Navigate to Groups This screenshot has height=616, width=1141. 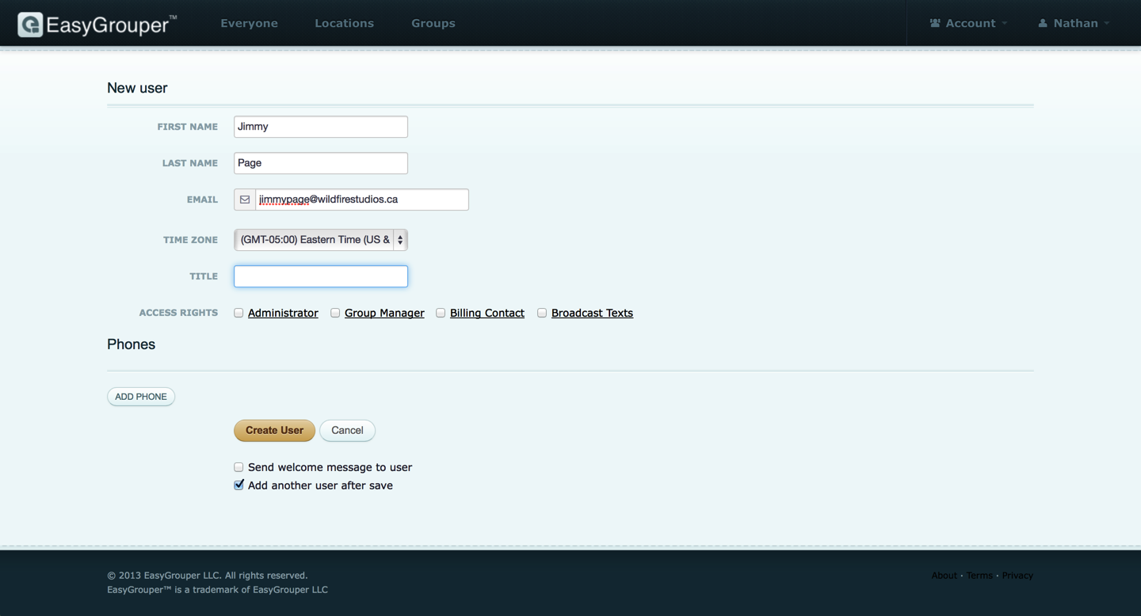click(x=433, y=23)
